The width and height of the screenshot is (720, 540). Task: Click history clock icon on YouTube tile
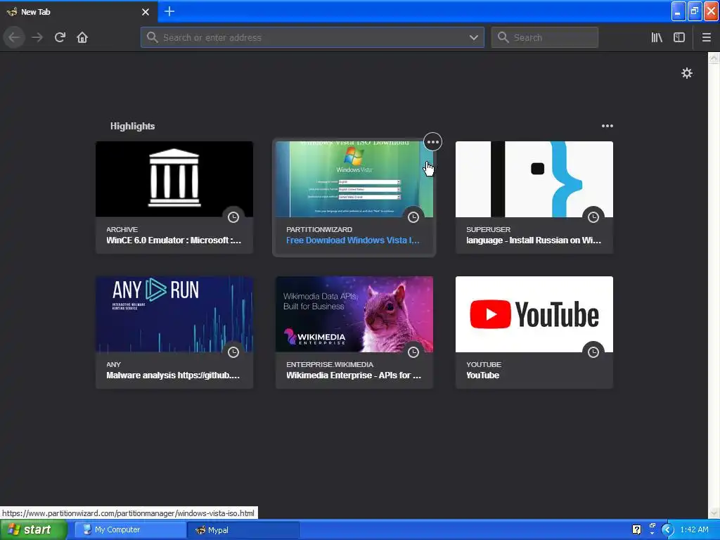593,352
